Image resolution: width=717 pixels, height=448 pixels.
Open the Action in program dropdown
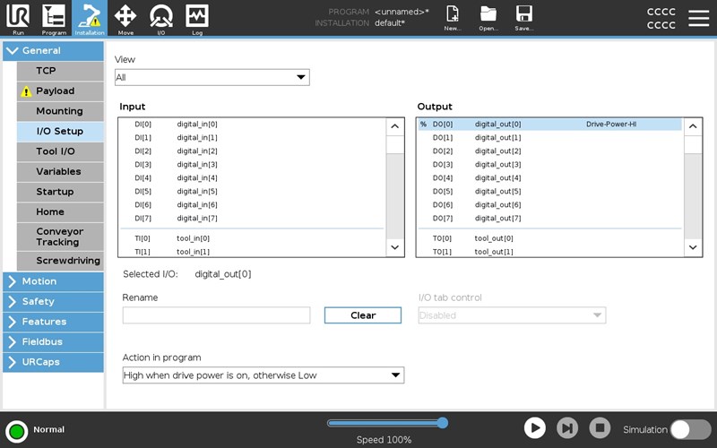[263, 375]
